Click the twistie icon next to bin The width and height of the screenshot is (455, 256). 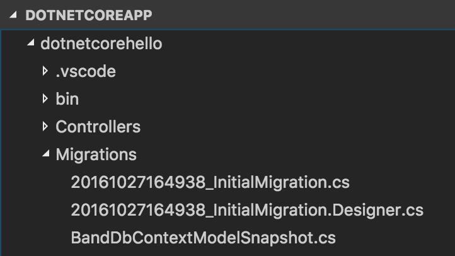click(45, 99)
